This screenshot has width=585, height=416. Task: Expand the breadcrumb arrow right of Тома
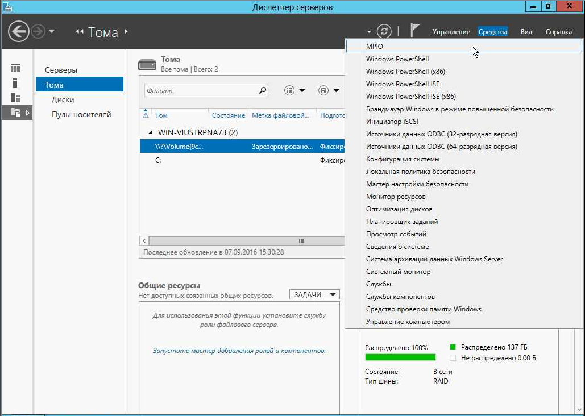tap(126, 31)
